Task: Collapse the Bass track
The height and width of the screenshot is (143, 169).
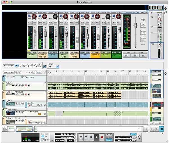Action: point(3,101)
